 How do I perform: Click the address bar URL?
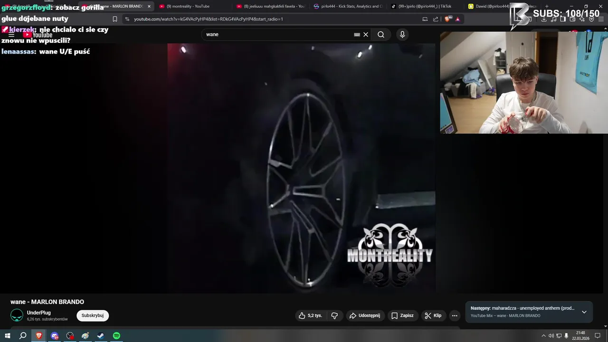[x=209, y=19]
